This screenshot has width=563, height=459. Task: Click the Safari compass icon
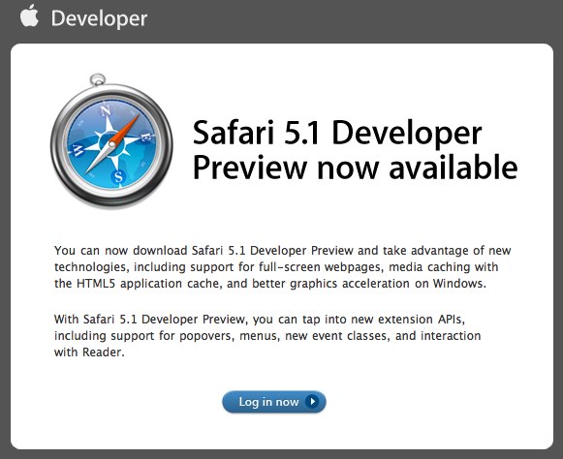click(x=111, y=140)
